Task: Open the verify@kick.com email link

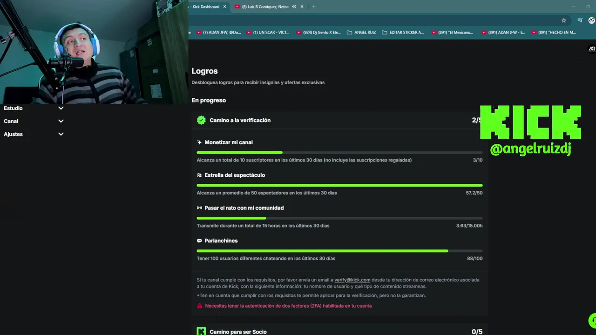Action: pos(352,280)
